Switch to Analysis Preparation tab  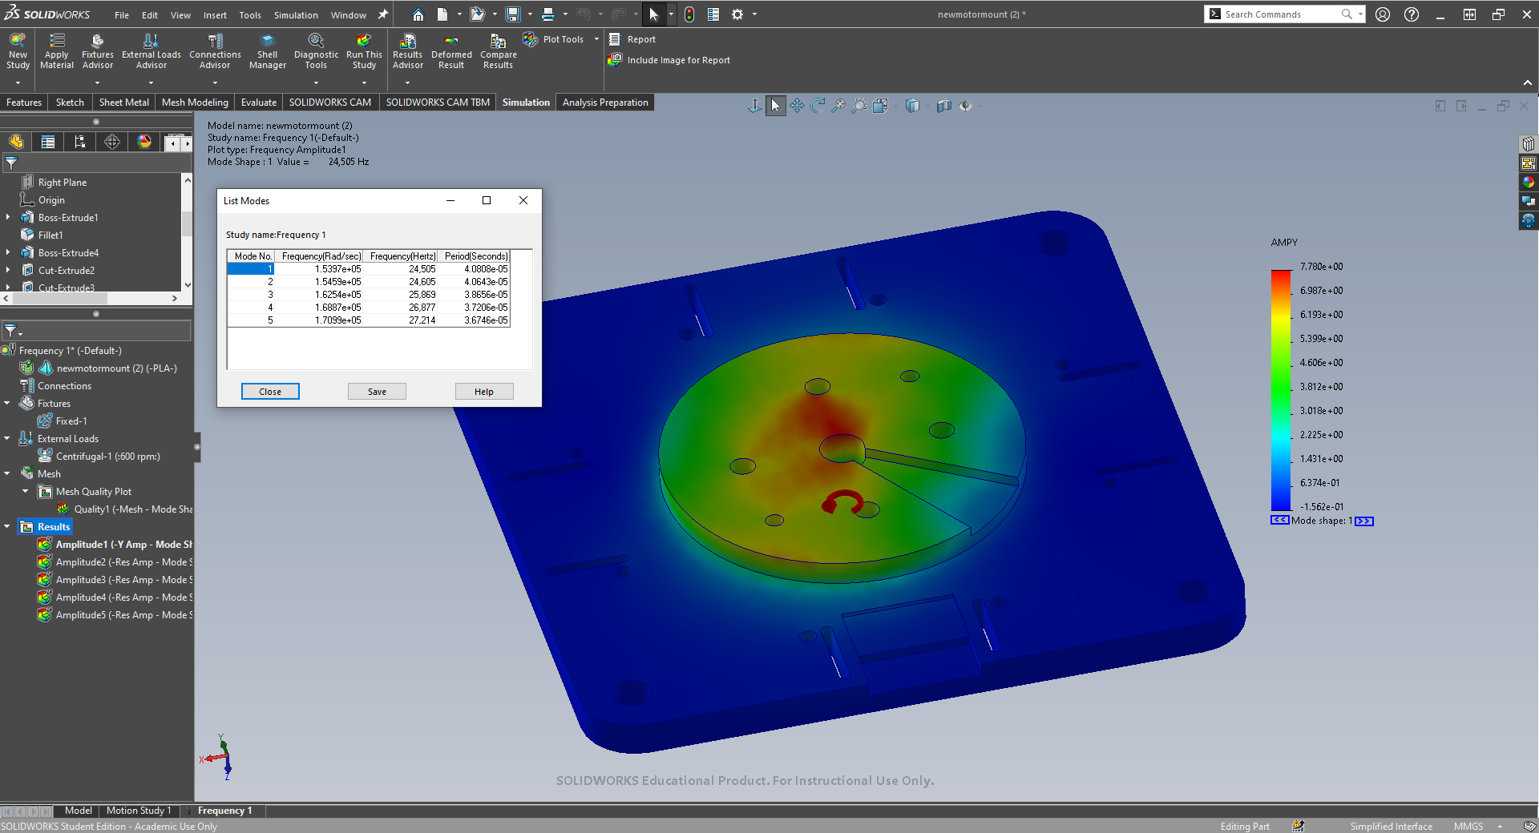point(605,103)
